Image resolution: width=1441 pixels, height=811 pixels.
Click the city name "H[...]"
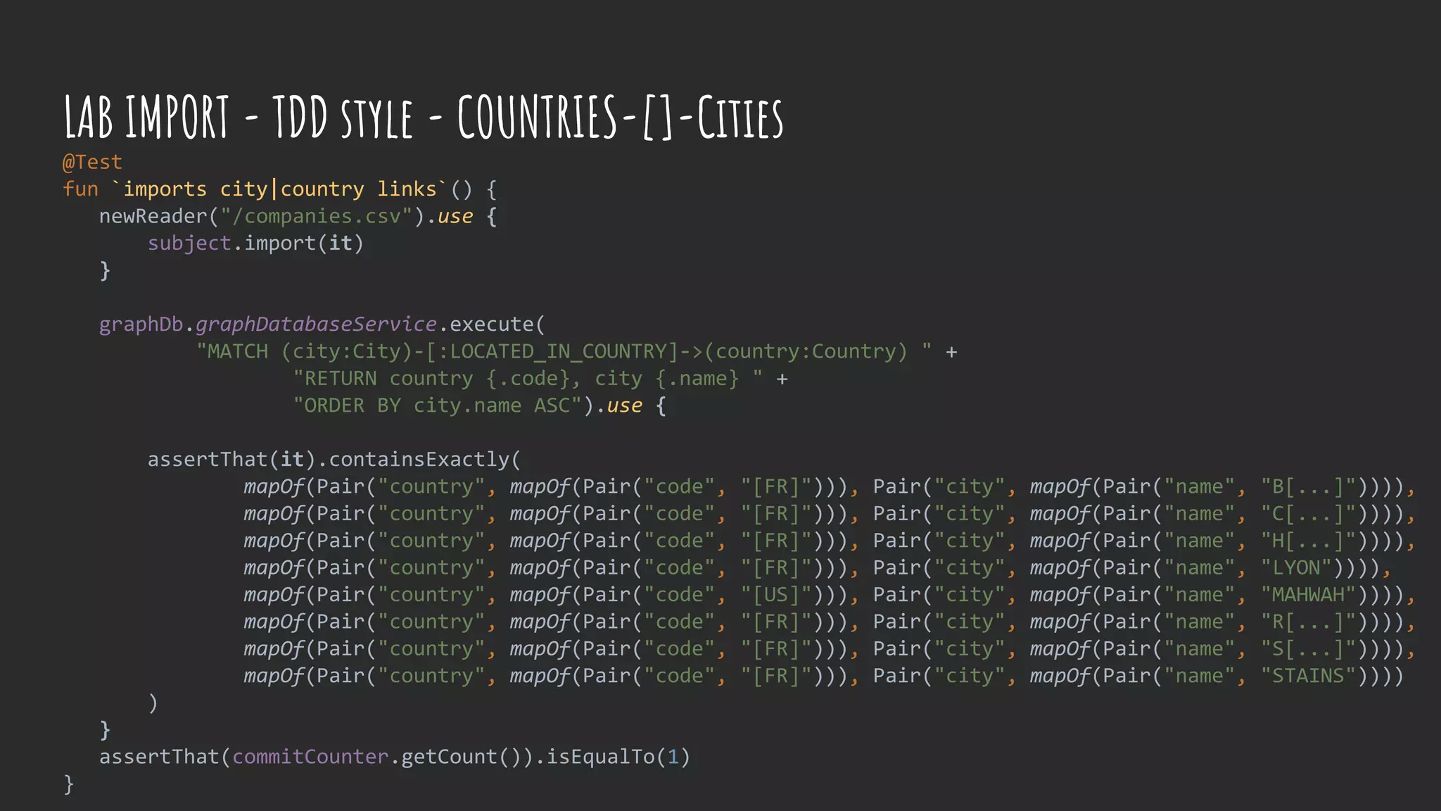coord(1309,541)
